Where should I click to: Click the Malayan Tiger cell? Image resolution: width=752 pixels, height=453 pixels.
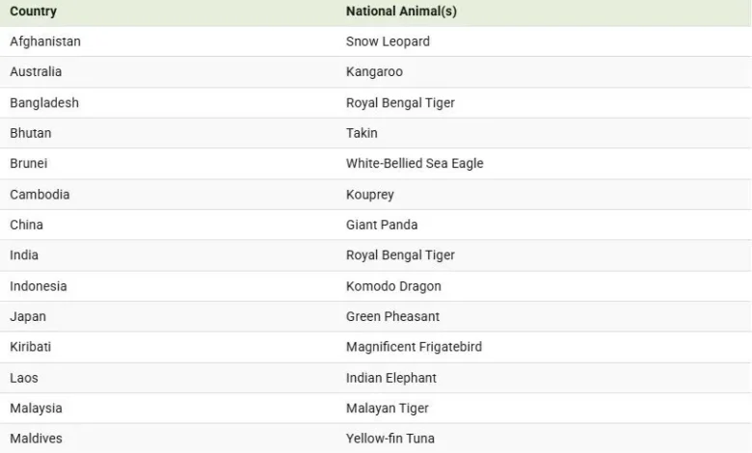tap(387, 408)
